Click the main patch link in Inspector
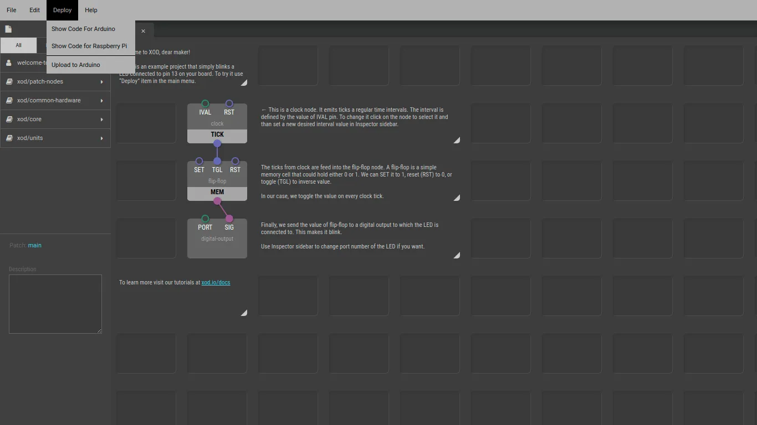The width and height of the screenshot is (757, 425). pyautogui.click(x=34, y=245)
